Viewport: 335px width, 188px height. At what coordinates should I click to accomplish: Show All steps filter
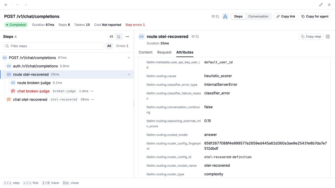tap(109, 46)
